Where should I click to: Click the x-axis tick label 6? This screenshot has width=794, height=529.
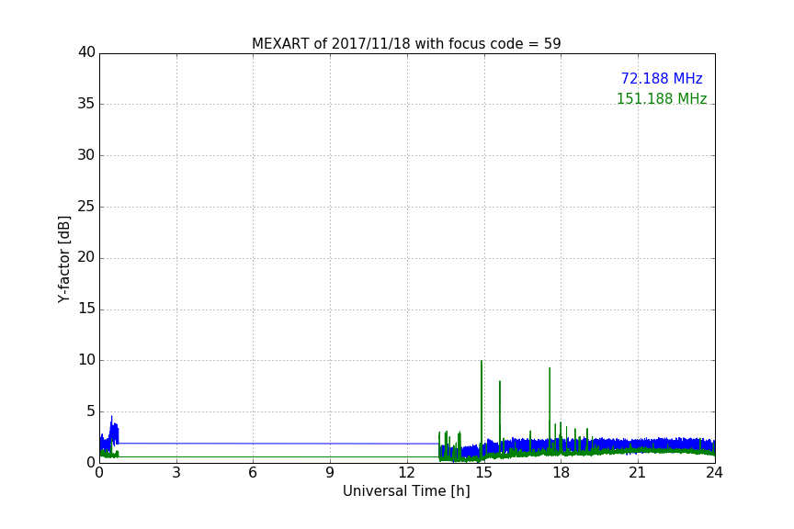pos(253,473)
